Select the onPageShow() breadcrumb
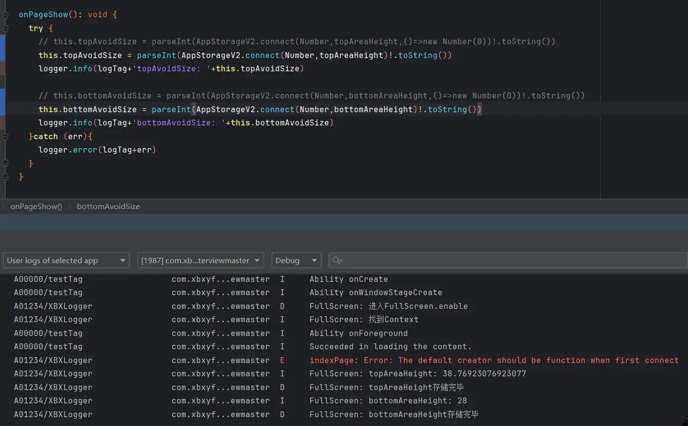The height and width of the screenshot is (426, 688). click(x=36, y=207)
